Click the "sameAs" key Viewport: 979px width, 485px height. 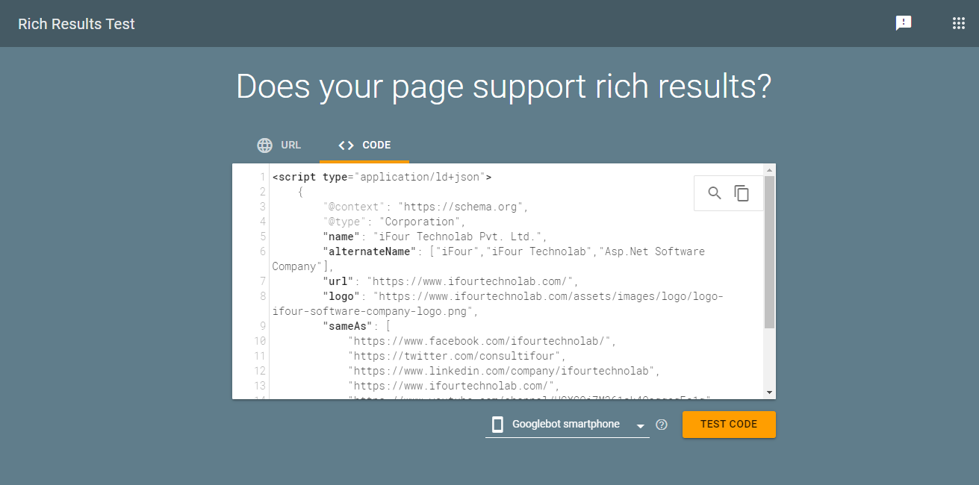tap(347, 326)
